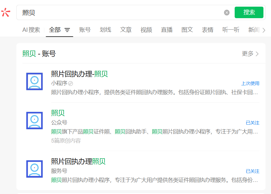
Task: Click 已关注 on the 服务号 row
Action: (253, 171)
